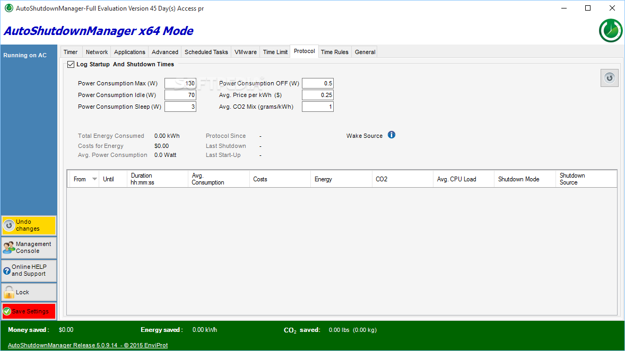Screen dimensions: 625x351
Task: Click the app icon in title bar
Action: (x=9, y=8)
